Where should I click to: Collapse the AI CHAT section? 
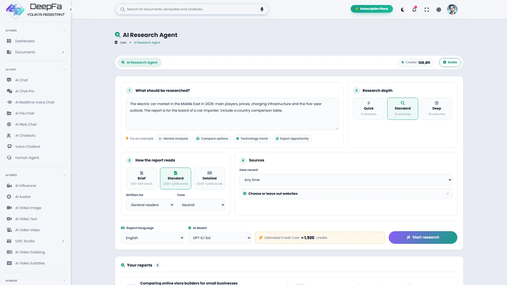tap(64, 70)
